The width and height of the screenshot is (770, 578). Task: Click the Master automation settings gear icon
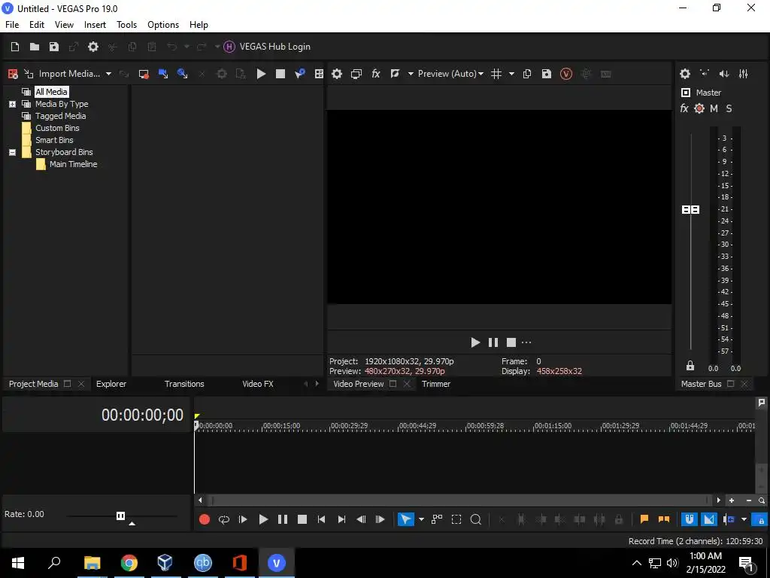pos(699,108)
